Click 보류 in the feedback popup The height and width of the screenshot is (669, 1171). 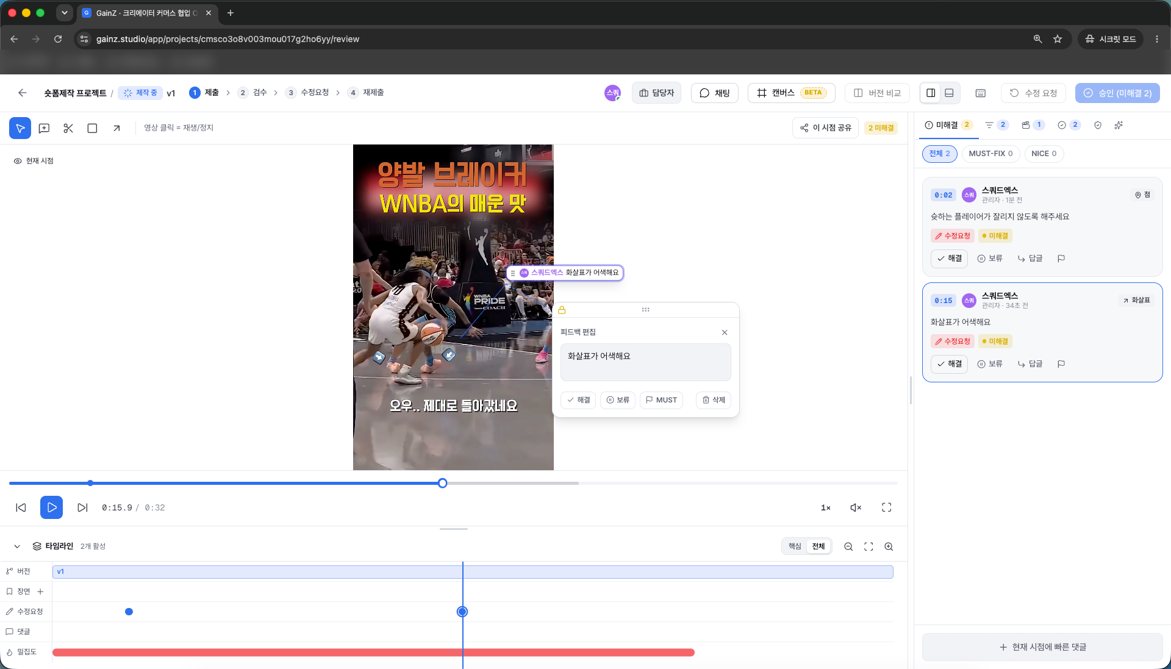pos(618,400)
